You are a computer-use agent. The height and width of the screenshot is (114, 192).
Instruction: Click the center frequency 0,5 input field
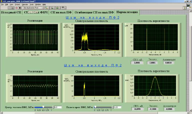point(58,107)
